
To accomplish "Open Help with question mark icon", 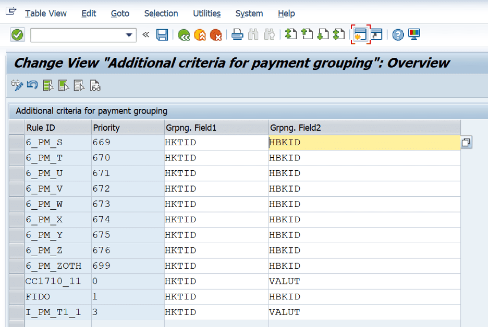I will pyautogui.click(x=398, y=34).
